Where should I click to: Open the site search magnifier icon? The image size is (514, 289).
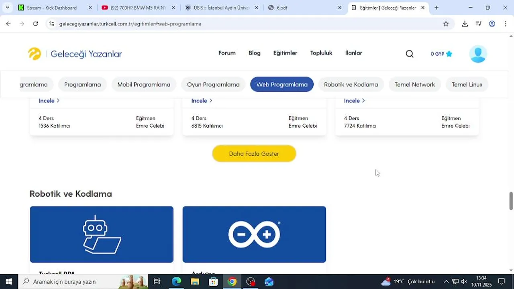(x=410, y=54)
